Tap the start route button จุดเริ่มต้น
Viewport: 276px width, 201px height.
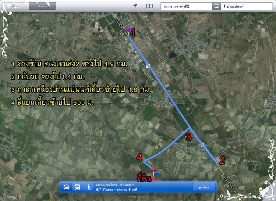click(204, 187)
